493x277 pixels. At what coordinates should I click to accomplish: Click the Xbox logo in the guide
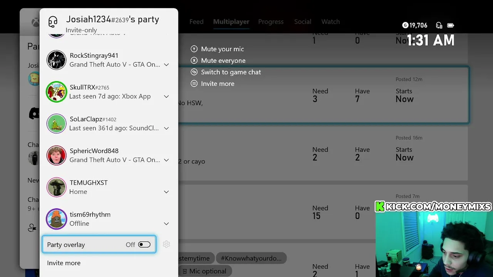point(35,22)
